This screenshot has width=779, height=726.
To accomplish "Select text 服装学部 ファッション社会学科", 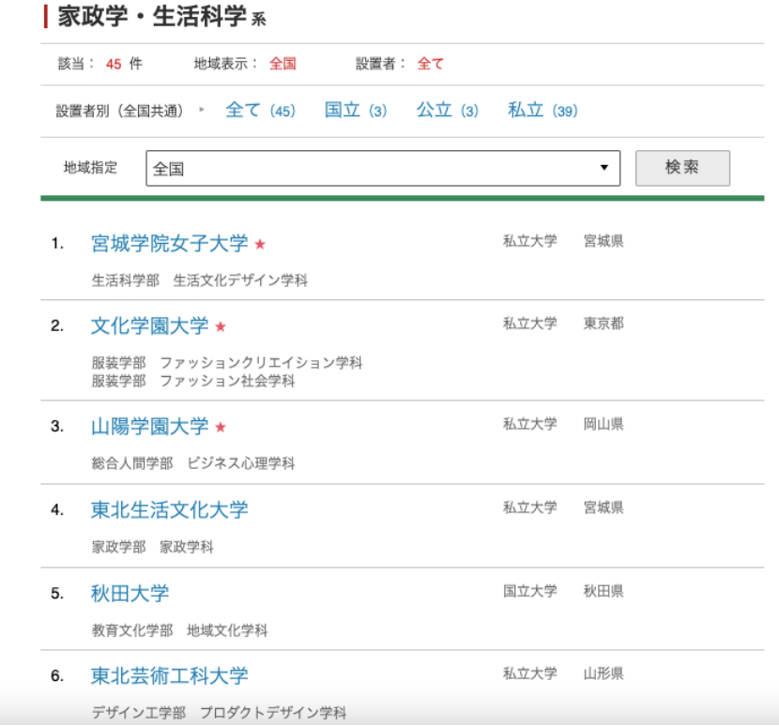I will [x=193, y=382].
